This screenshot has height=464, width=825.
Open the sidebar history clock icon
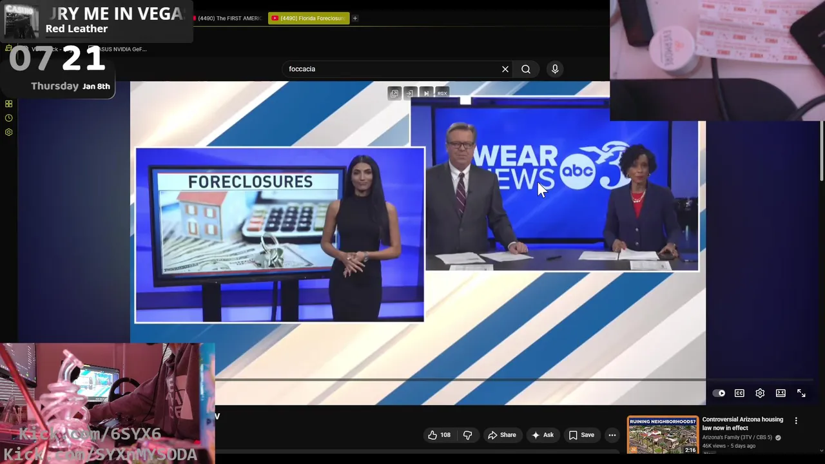pyautogui.click(x=9, y=118)
